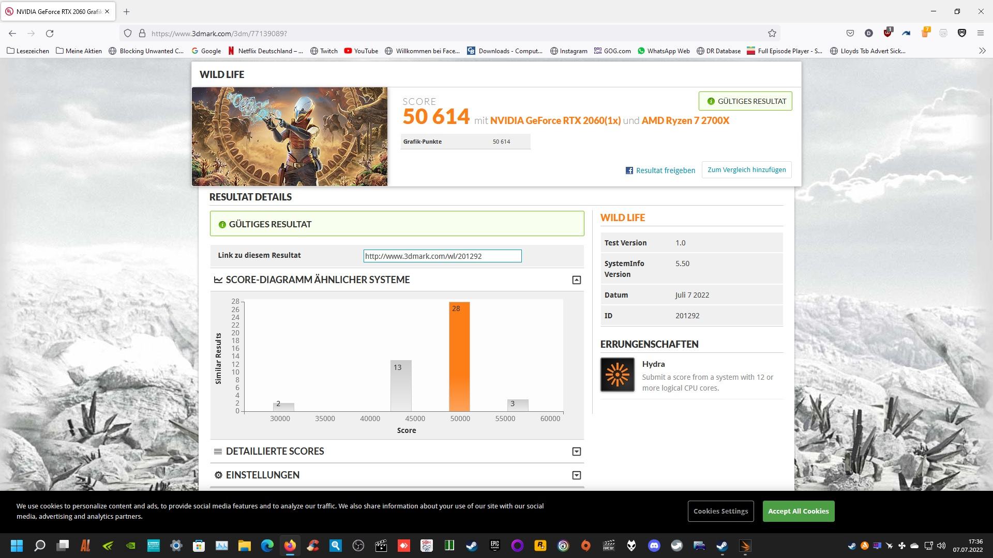This screenshot has width=993, height=558.
Task: Open Discord from taskbar
Action: [654, 546]
